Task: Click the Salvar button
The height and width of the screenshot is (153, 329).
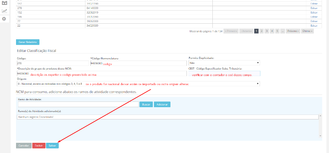Action: (x=52, y=146)
